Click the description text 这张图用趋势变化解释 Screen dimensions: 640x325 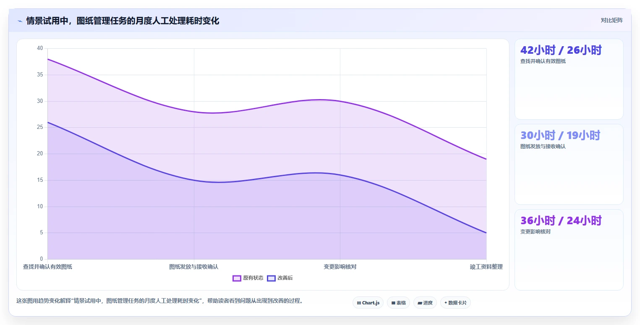click(x=44, y=301)
